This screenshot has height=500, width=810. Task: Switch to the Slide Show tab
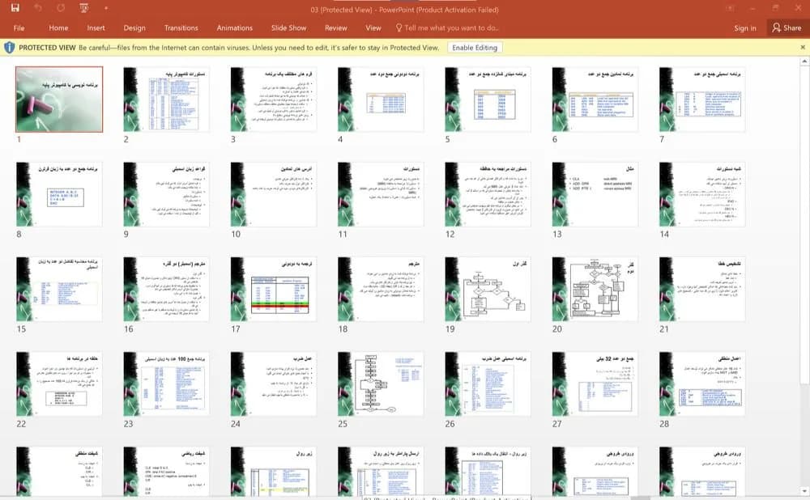click(x=289, y=28)
